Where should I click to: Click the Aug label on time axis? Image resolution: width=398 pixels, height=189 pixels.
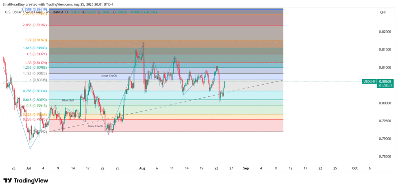(142, 168)
